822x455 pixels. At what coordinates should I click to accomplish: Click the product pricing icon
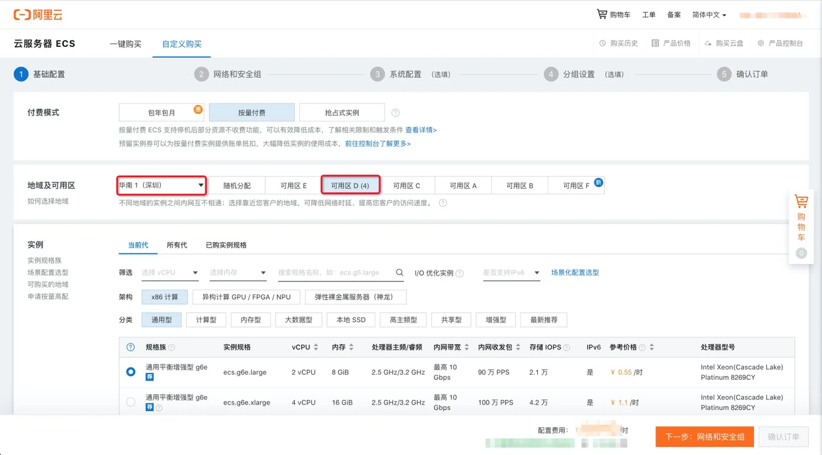(655, 43)
